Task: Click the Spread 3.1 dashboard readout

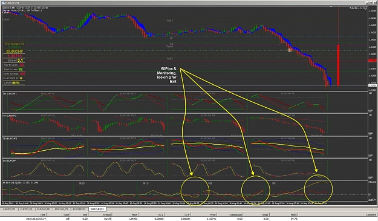Action: (x=15, y=61)
